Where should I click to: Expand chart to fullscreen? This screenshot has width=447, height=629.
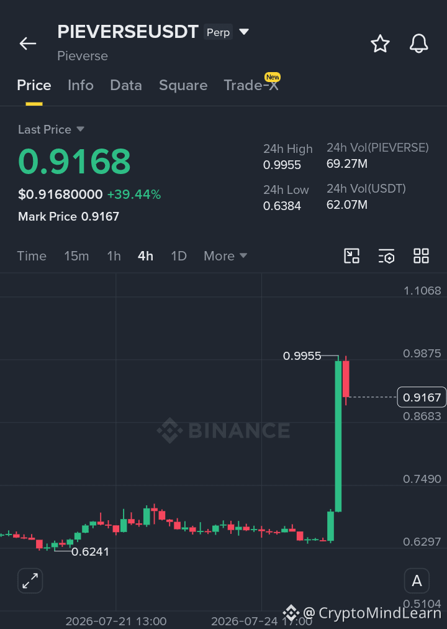pyautogui.click(x=30, y=581)
